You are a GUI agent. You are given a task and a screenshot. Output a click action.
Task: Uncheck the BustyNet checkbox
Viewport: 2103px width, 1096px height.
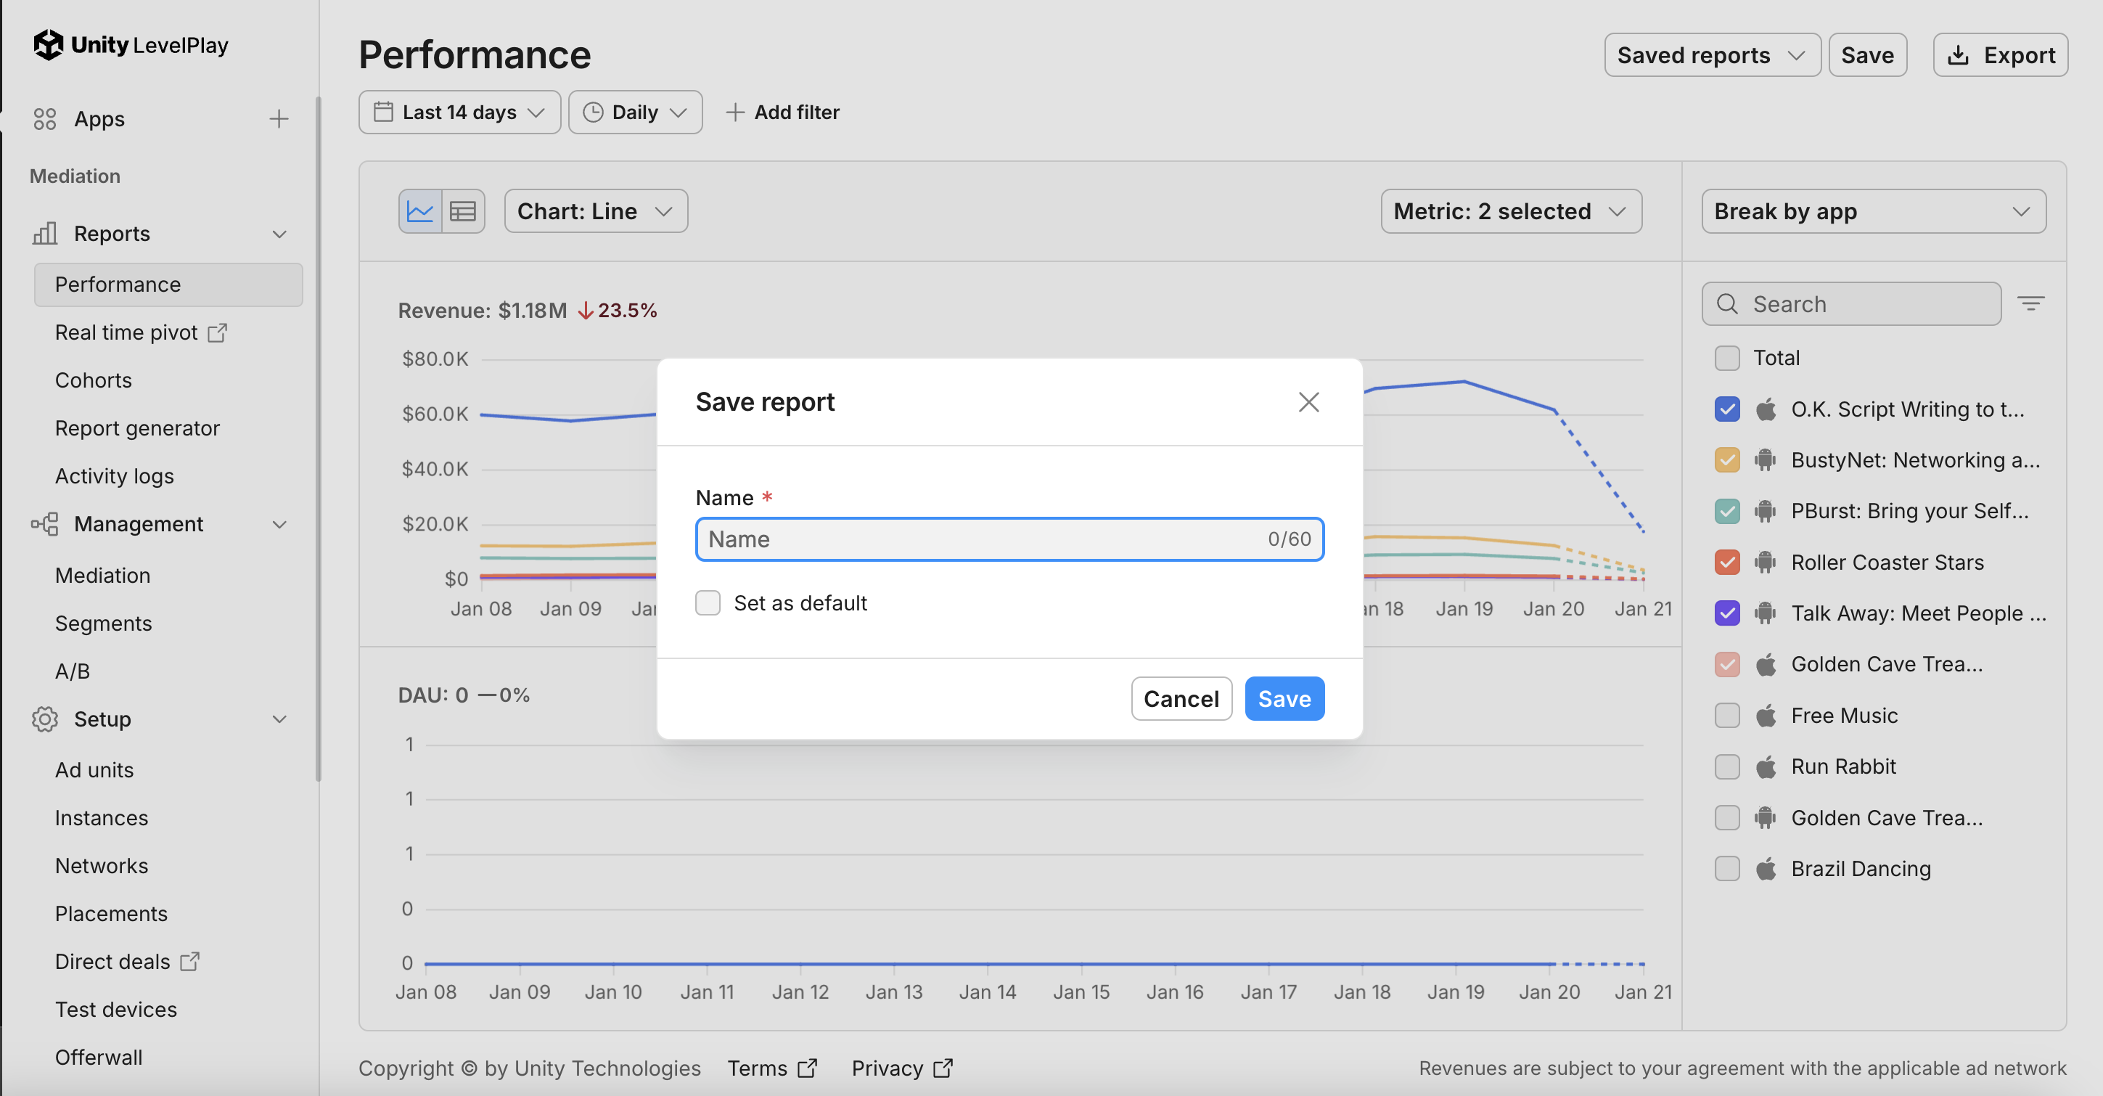[x=1727, y=459]
